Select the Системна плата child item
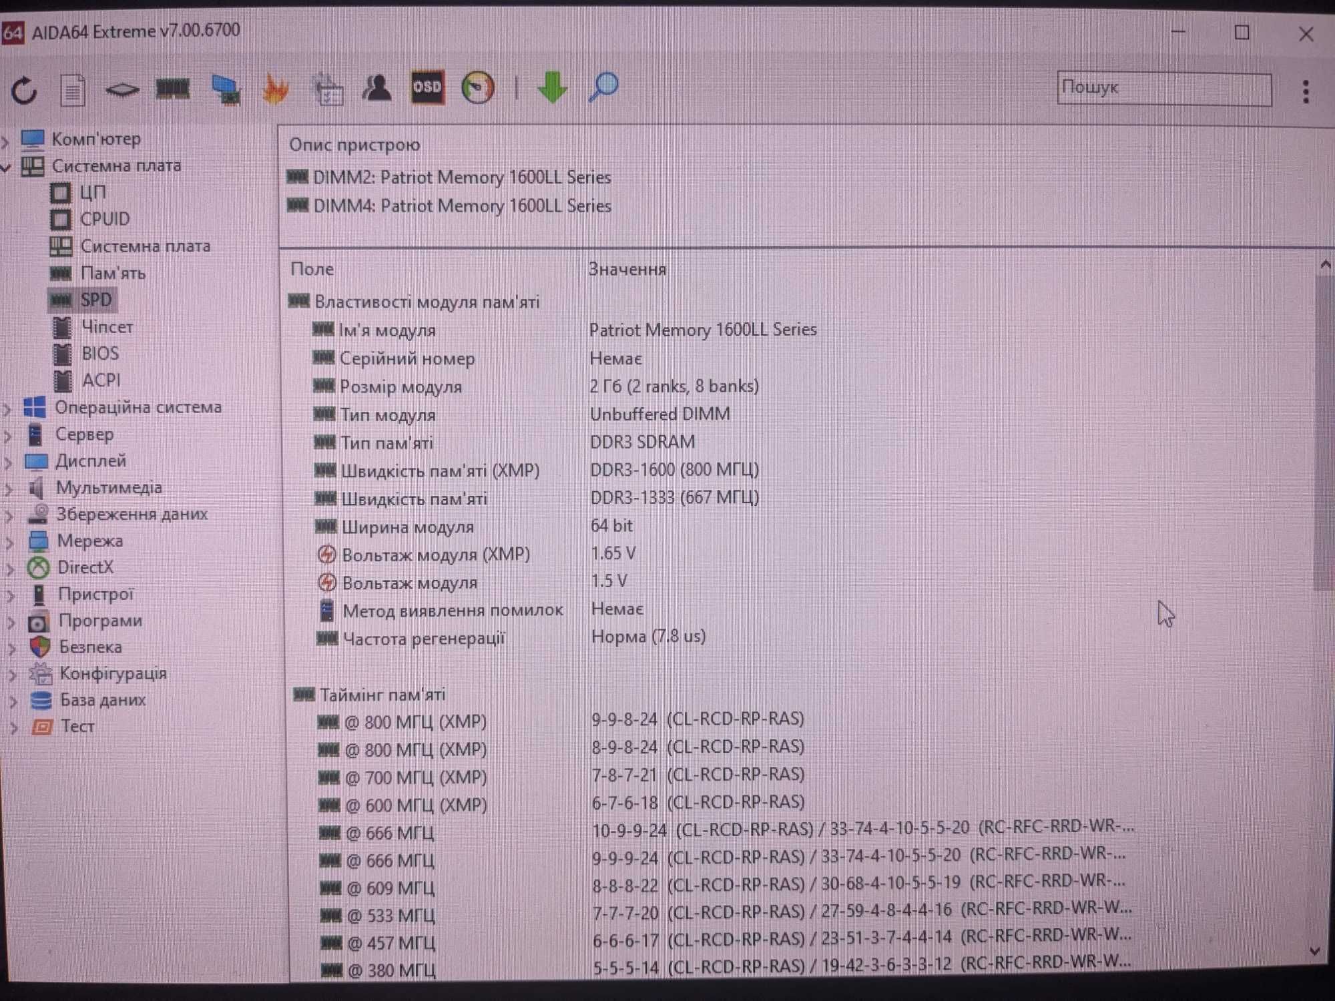 pyautogui.click(x=145, y=246)
